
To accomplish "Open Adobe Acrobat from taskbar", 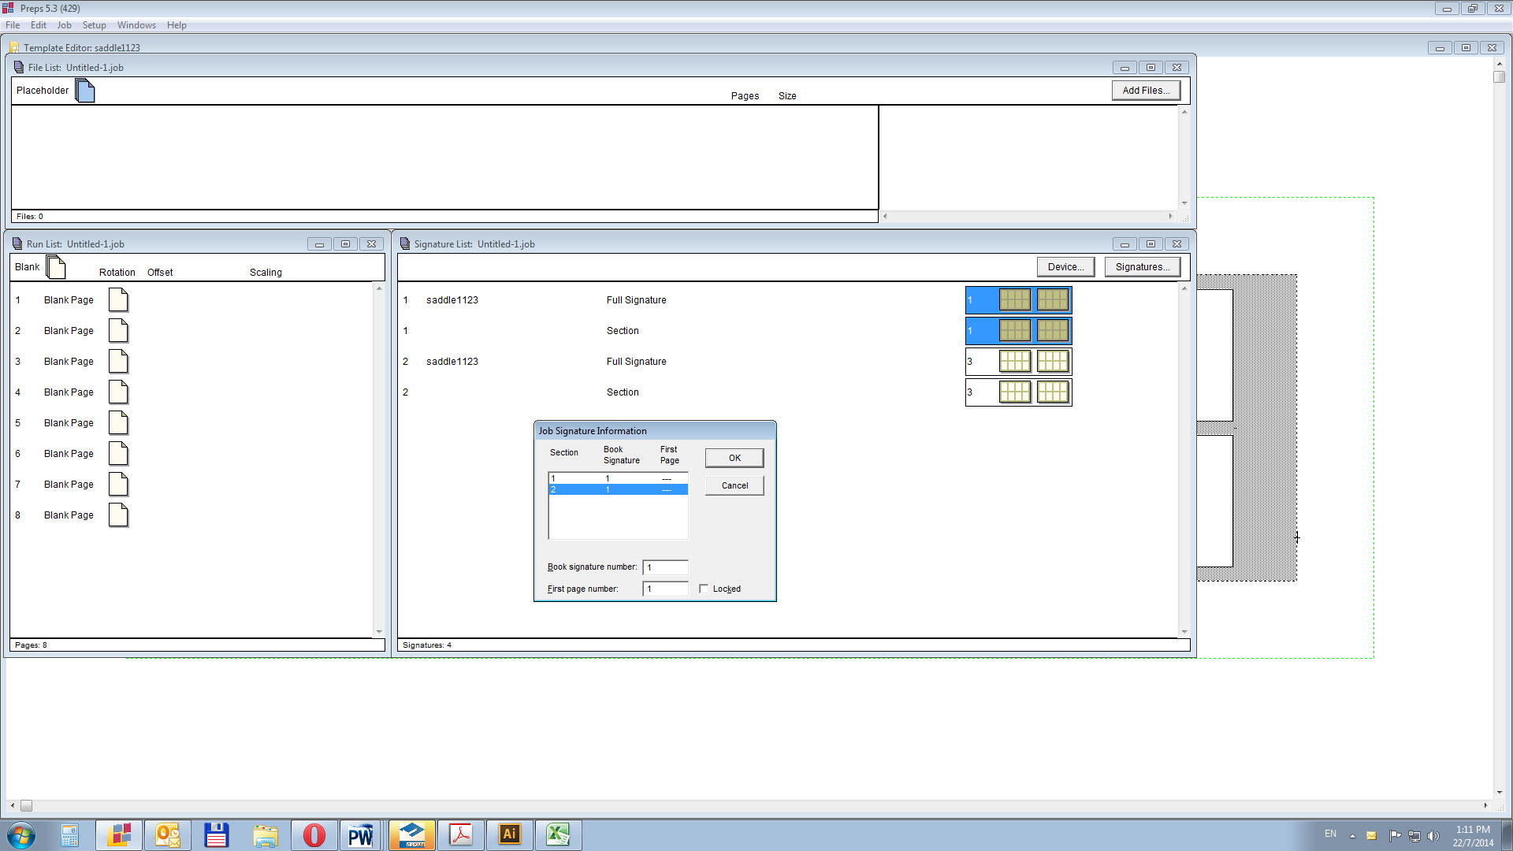I will pyautogui.click(x=460, y=835).
